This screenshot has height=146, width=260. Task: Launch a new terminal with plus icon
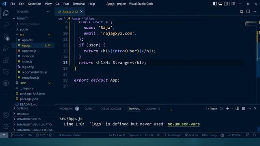(227, 108)
